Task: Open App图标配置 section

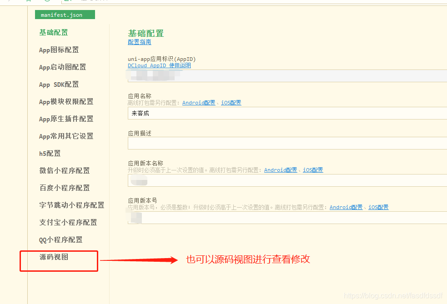Action: 59,50
